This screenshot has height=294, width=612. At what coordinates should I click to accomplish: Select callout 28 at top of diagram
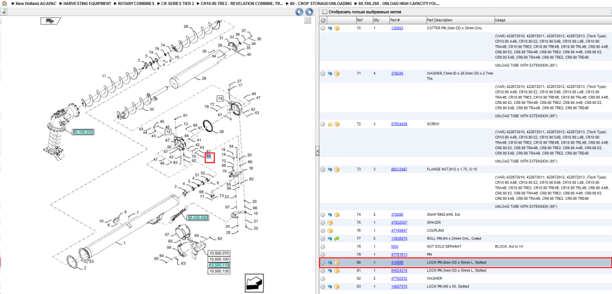pyautogui.click(x=186, y=27)
